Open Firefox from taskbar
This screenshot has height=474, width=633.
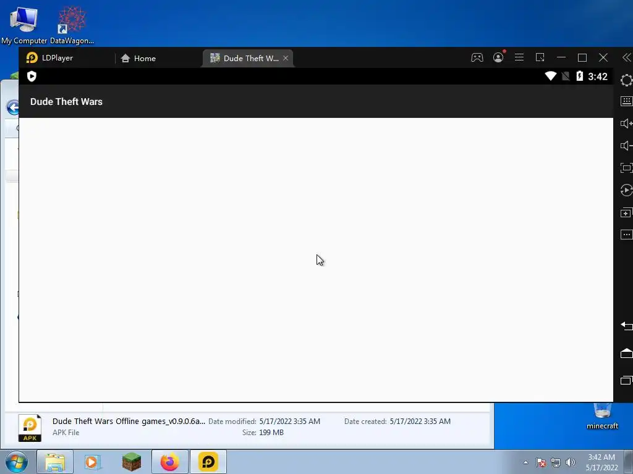pos(170,462)
